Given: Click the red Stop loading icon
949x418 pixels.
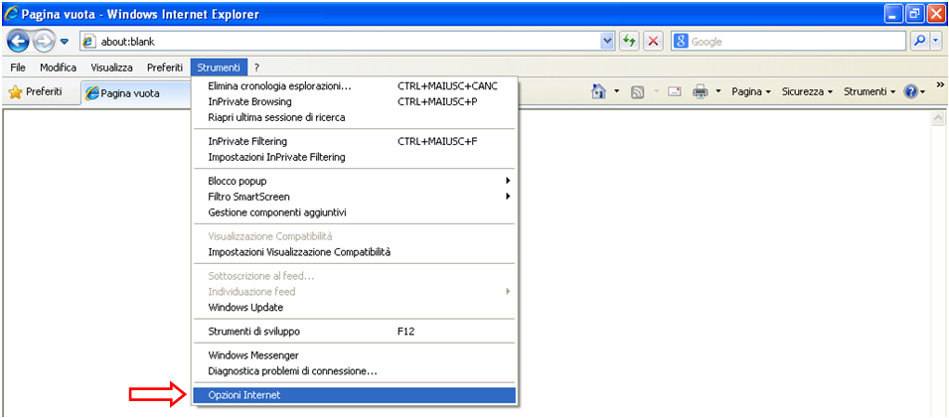Looking at the screenshot, I should coord(653,42).
